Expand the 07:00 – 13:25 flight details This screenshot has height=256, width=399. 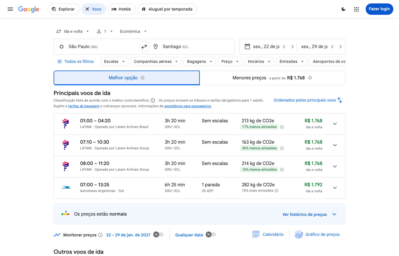335,188
